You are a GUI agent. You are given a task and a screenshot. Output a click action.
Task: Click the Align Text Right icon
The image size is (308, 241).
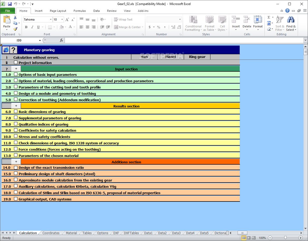(94, 27)
